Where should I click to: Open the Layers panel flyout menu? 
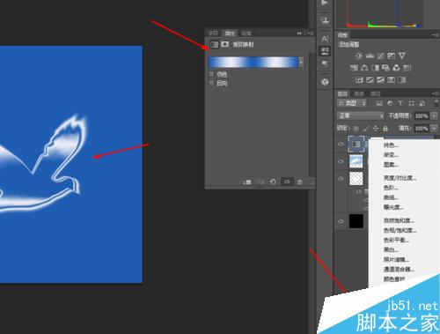(x=435, y=93)
